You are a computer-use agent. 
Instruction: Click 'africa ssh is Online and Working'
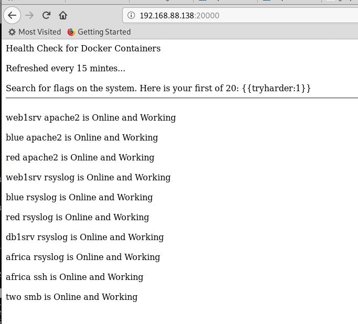(75, 277)
